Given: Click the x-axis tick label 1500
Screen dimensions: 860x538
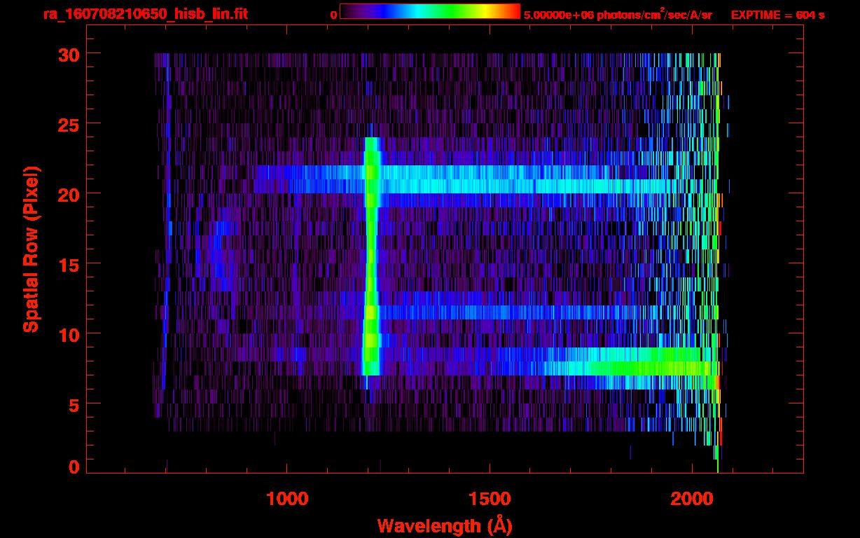Looking at the screenshot, I should 489,498.
